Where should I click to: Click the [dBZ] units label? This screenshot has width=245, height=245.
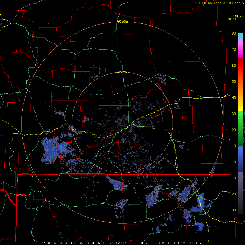pyautogui.click(x=231, y=19)
